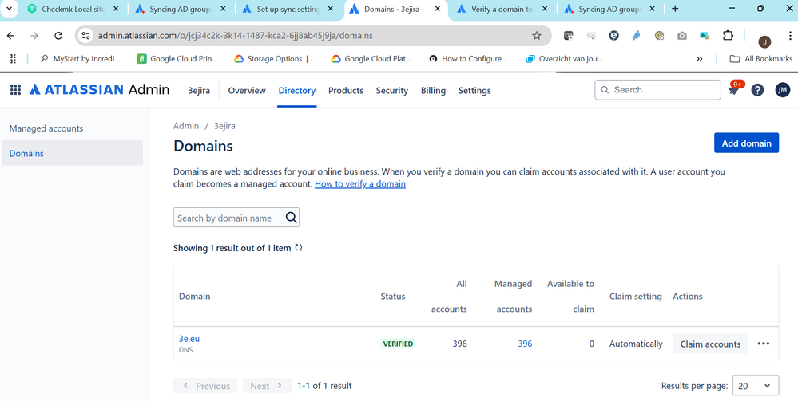Screen dimensions: 798x401
Task: Open the Billing nav item
Action: 433,90
